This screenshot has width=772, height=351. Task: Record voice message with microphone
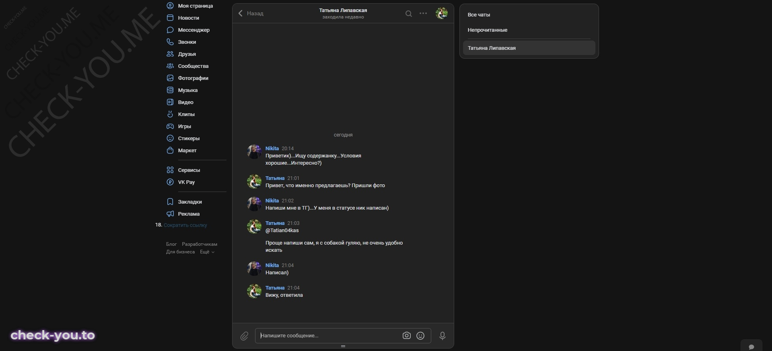tap(443, 336)
